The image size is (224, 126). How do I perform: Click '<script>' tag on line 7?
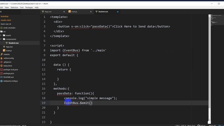[x=57, y=45]
